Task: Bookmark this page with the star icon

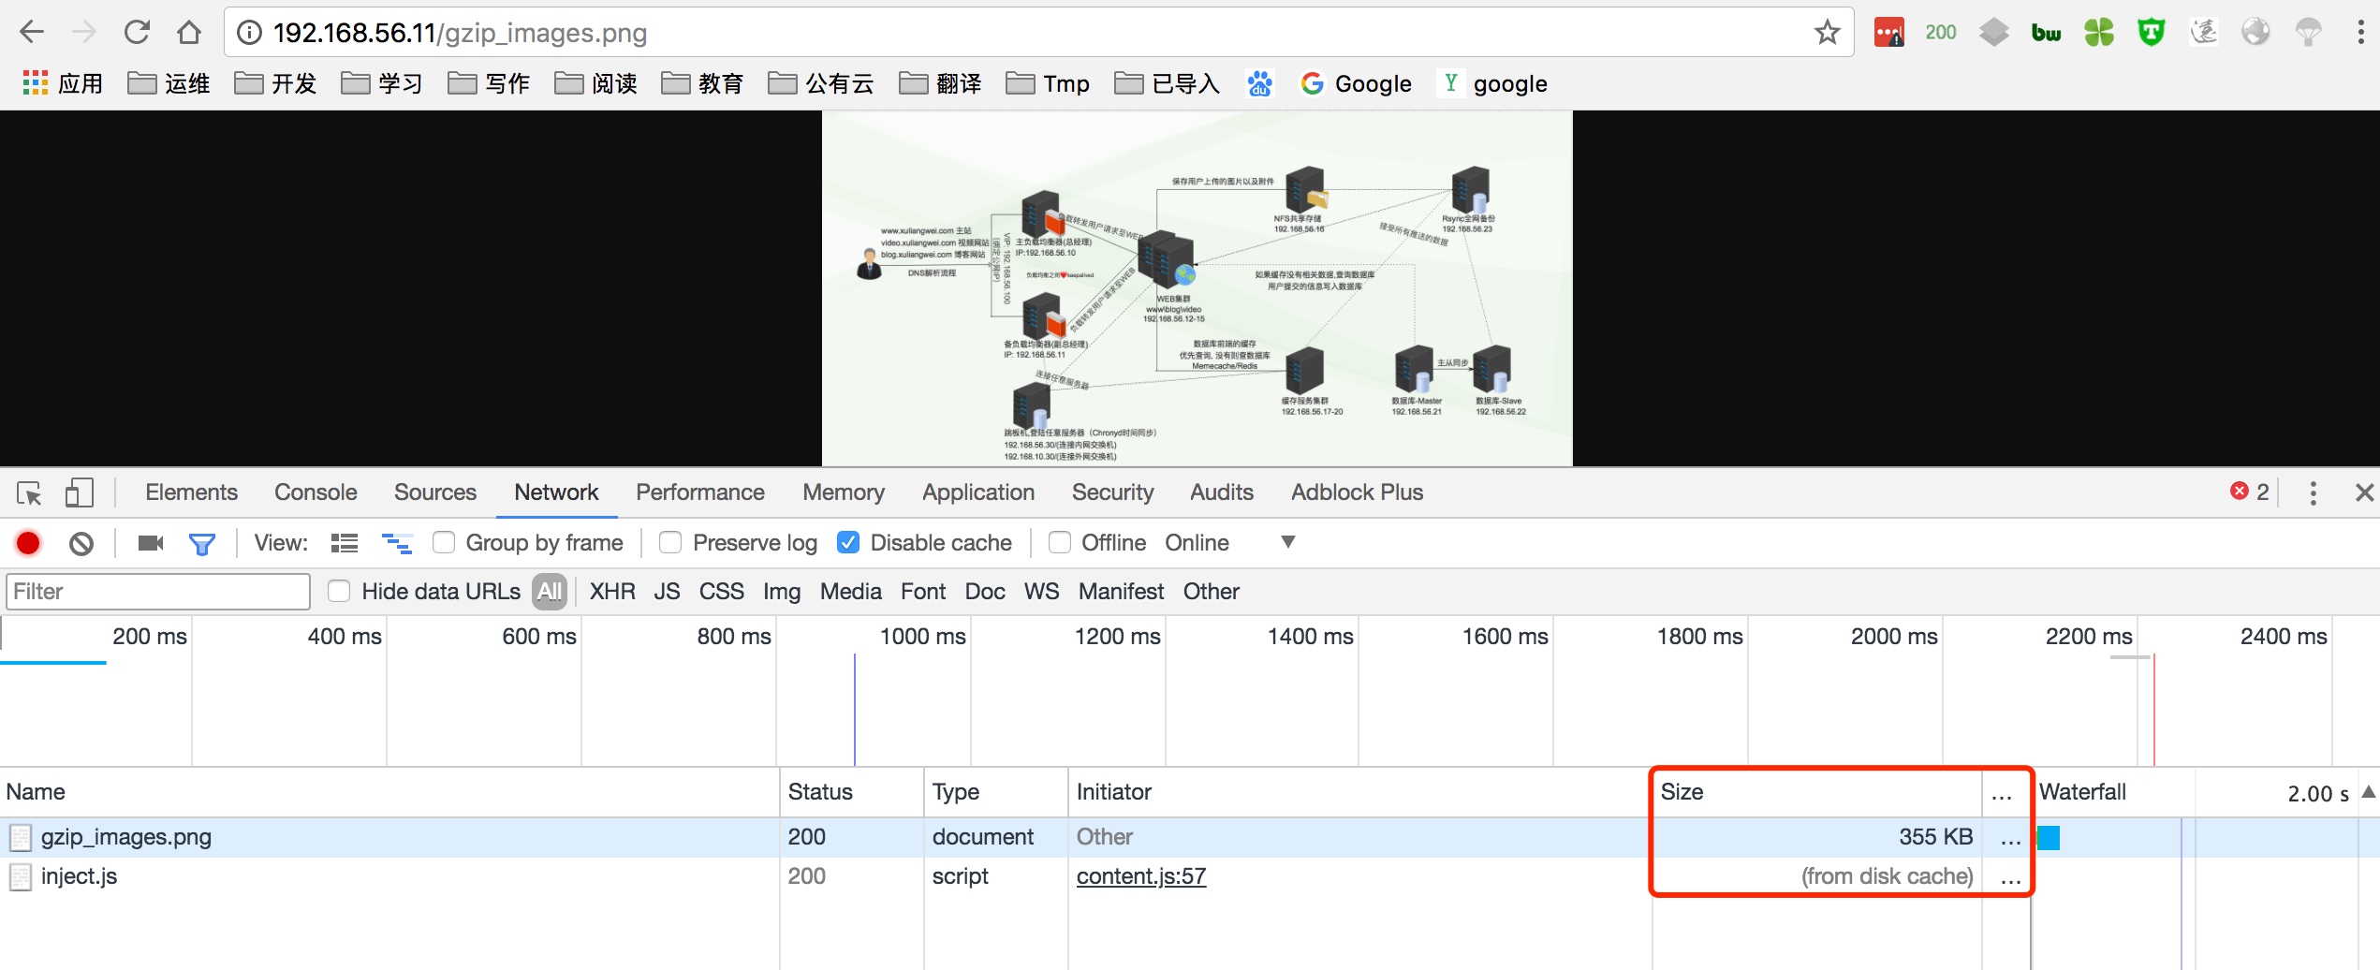Action: point(1827,33)
